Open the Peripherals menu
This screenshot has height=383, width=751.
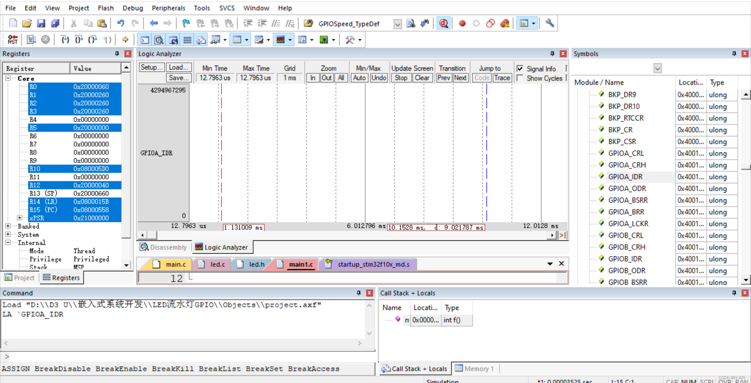click(x=168, y=8)
